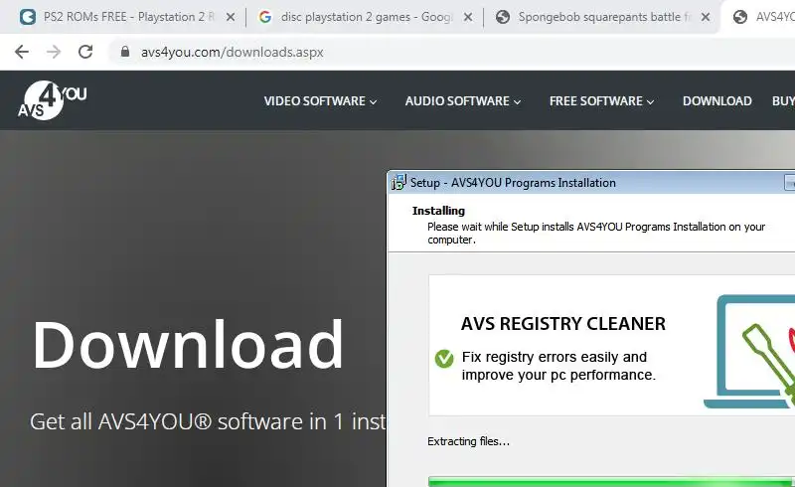The image size is (795, 487).
Task: Expand the VIDEO SOFTWARE menu
Action: pos(320,101)
